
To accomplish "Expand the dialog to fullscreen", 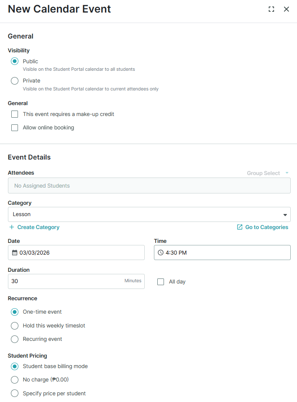I will pos(271,9).
